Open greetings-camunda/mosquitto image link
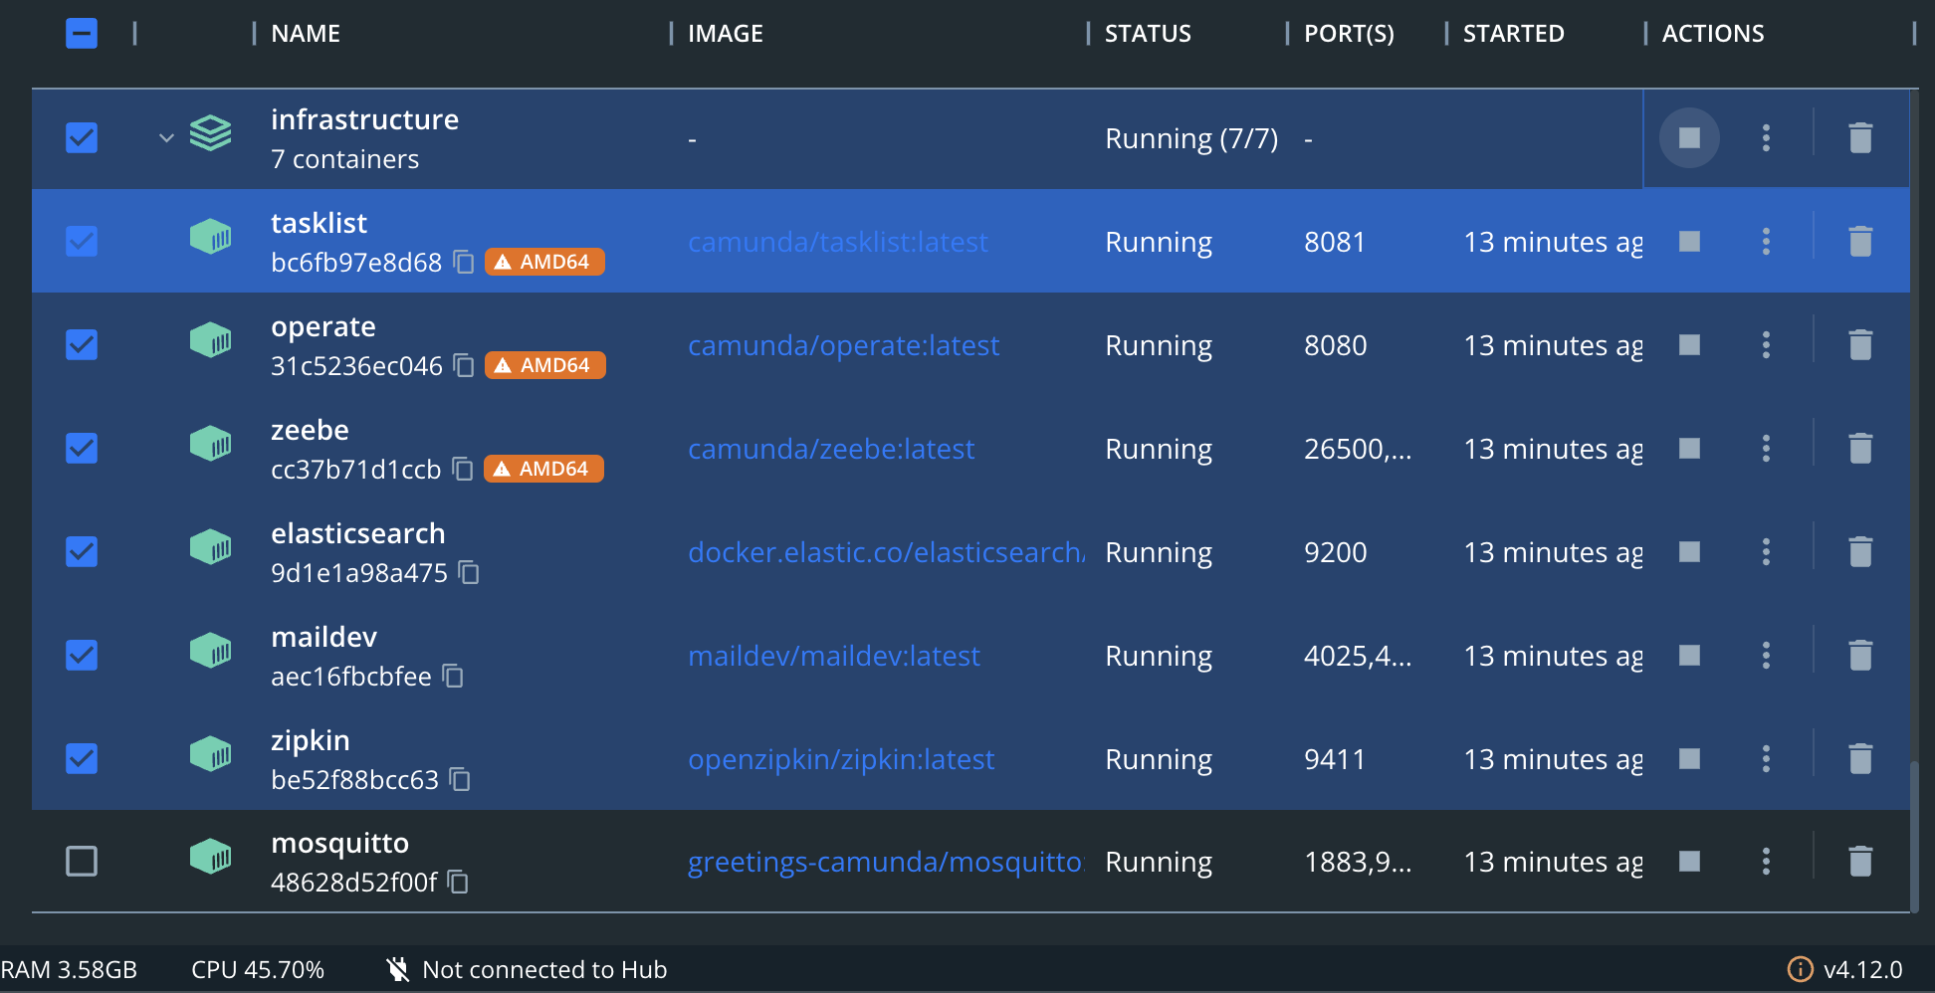 tap(885, 862)
